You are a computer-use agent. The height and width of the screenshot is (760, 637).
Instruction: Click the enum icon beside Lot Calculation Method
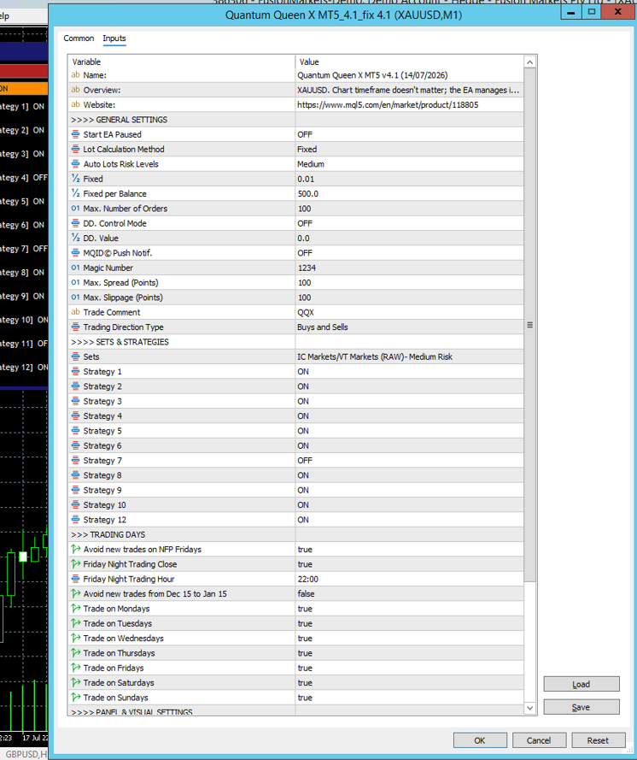[75, 150]
